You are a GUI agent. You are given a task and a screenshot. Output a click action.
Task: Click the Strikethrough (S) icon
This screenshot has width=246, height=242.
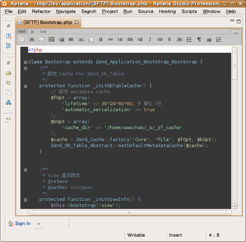tap(169, 39)
